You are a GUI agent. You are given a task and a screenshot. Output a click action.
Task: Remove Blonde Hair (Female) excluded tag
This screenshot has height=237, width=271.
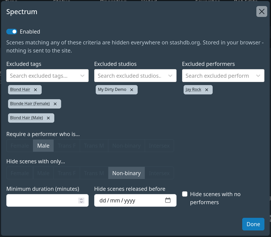(x=55, y=104)
